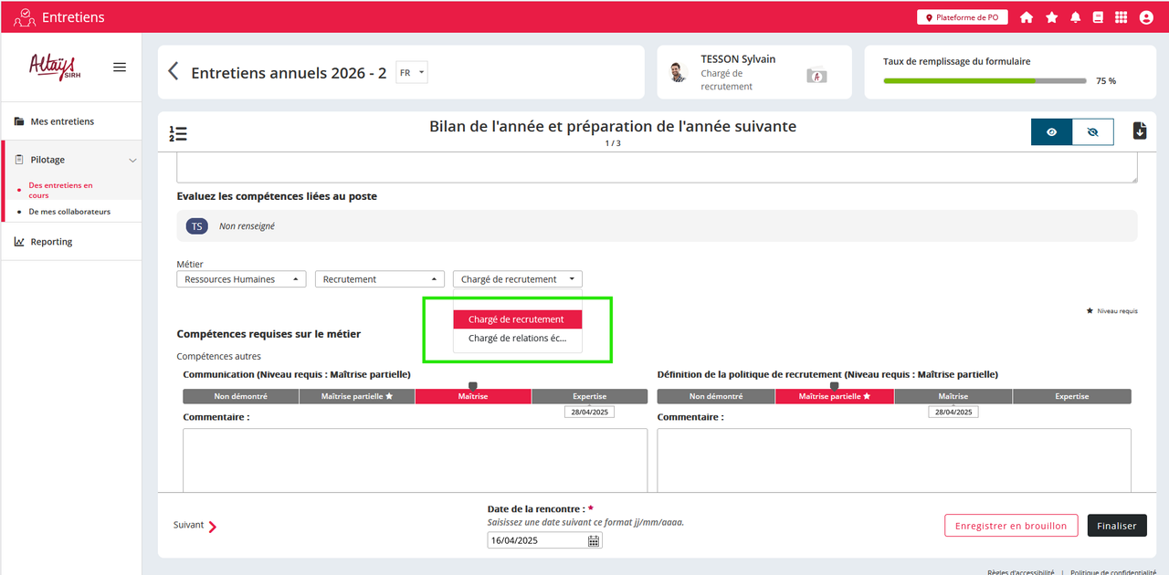This screenshot has width=1169, height=575.
Task: Open the FR language dropdown
Action: tap(412, 73)
